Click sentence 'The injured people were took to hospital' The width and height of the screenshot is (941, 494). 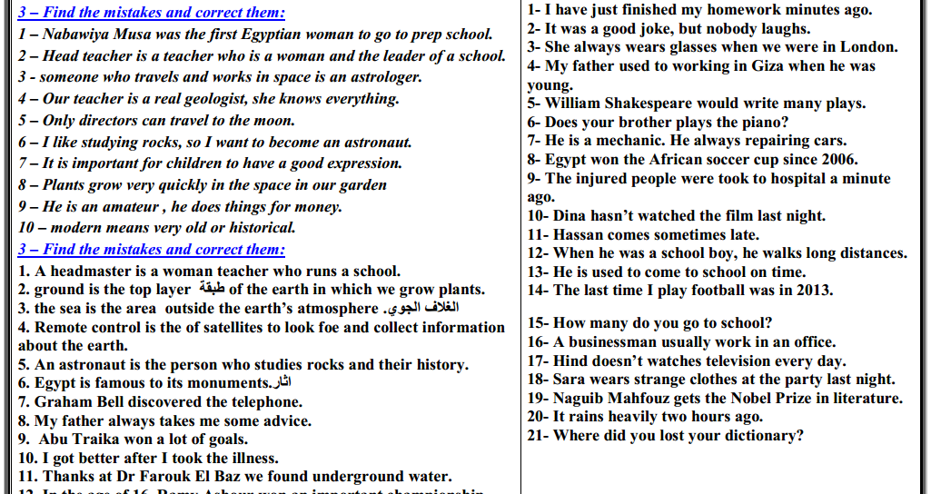pos(708,187)
